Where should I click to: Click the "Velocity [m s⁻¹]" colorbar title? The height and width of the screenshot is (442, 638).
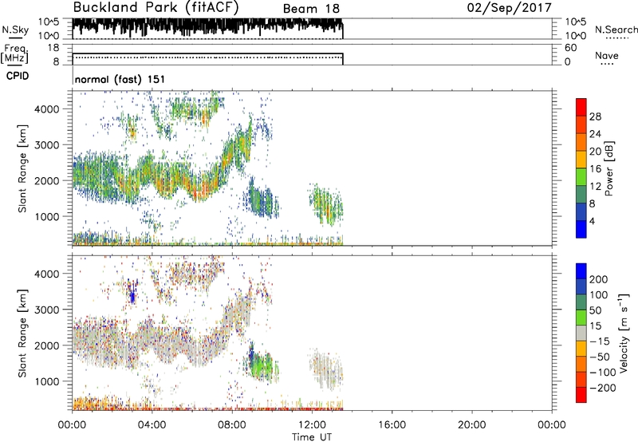point(624,333)
